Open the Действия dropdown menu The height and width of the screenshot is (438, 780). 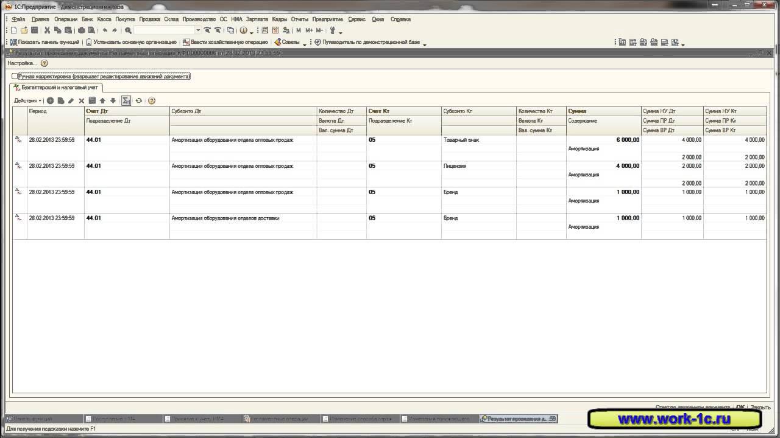tap(28, 101)
